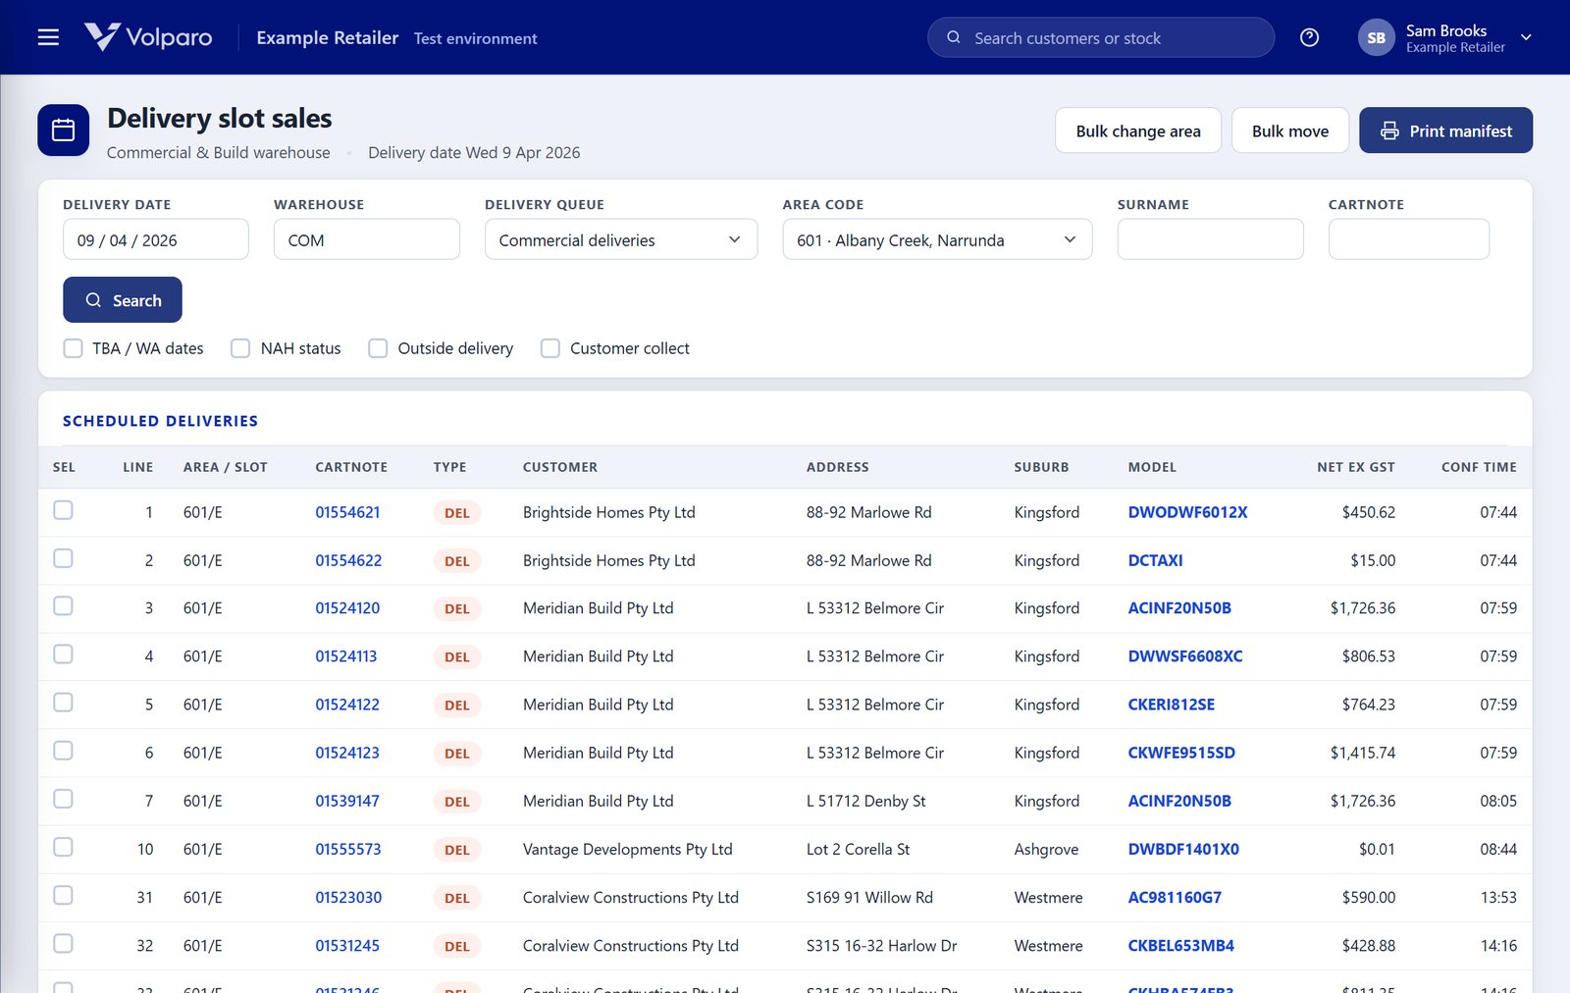Open model DCTAXI
The width and height of the screenshot is (1570, 993).
pos(1155,560)
